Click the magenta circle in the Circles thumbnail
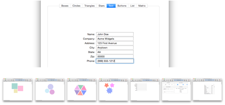The width and height of the screenshot is (225, 105). coord(52,92)
